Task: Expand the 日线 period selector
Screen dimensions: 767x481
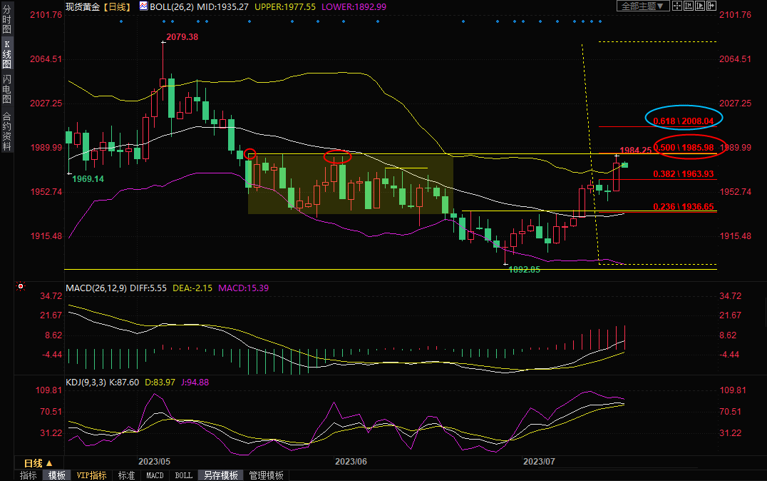Action: pyautogui.click(x=39, y=463)
